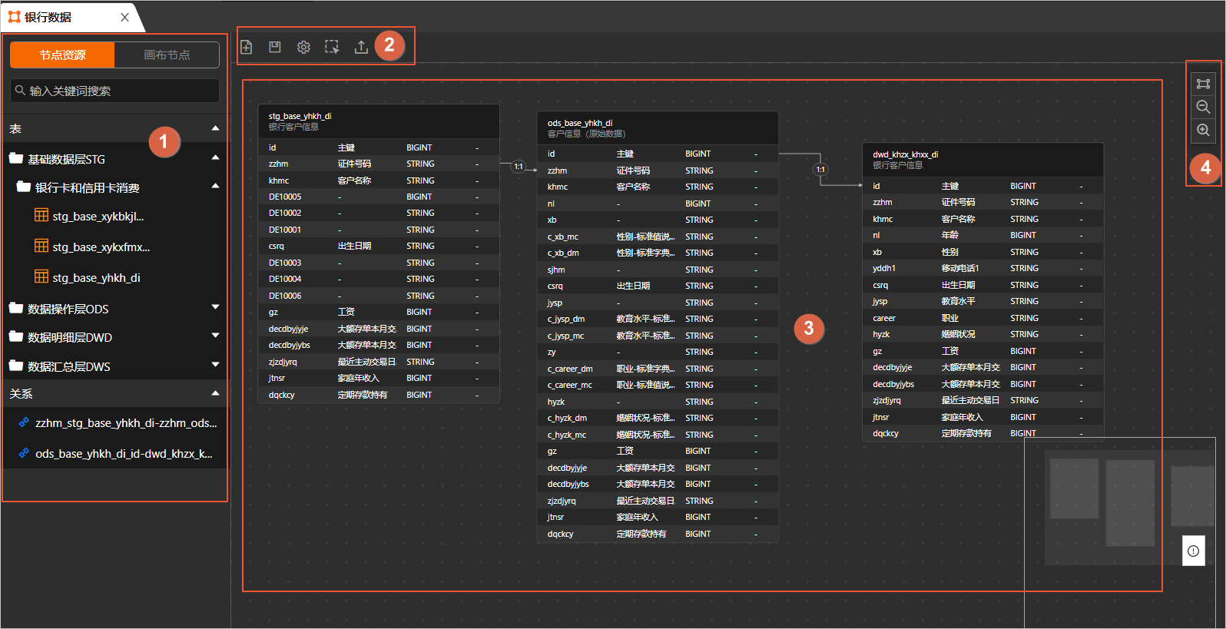1226x629 pixels.
Task: Collapse the 关系 section arrow
Action: coord(215,393)
